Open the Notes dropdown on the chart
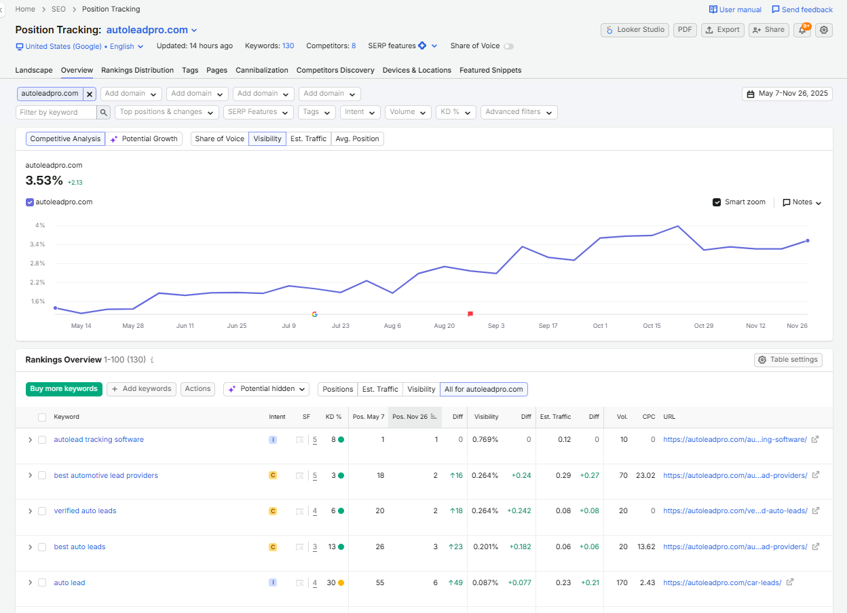This screenshot has width=847, height=613. (802, 202)
